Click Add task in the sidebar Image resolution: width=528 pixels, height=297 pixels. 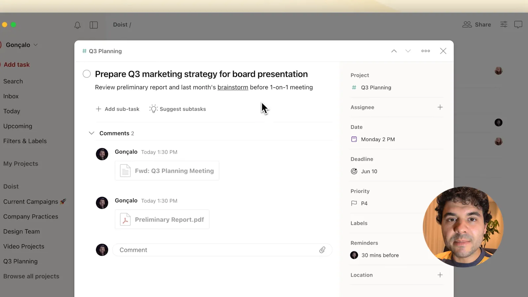point(16,65)
